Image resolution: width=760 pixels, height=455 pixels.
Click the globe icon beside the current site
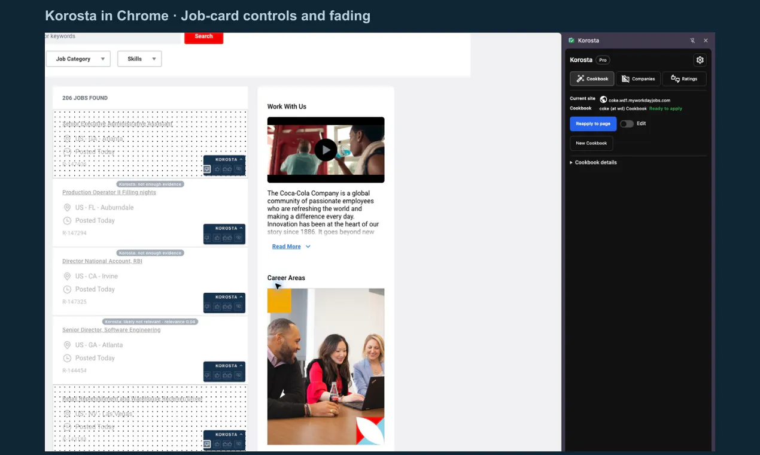coord(603,100)
